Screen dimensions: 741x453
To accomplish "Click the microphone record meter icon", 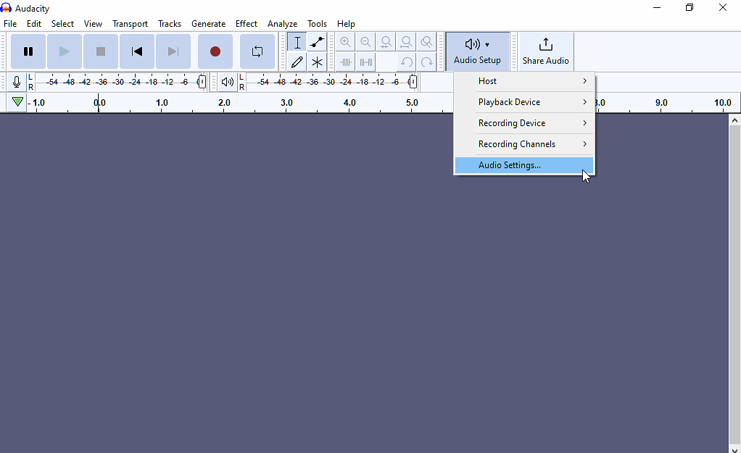I will tap(17, 82).
